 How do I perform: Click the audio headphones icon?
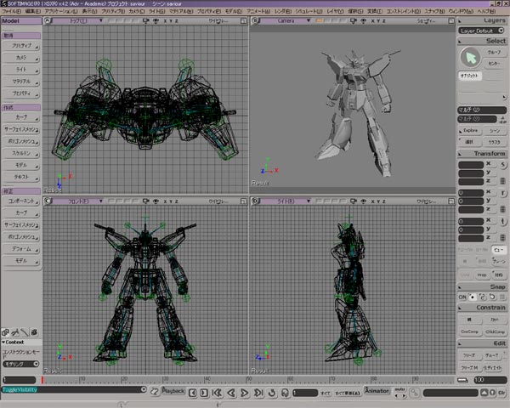click(x=286, y=393)
